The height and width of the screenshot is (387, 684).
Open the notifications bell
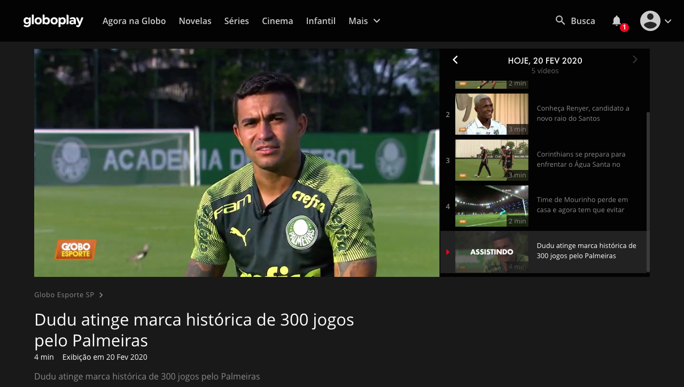[x=617, y=21]
